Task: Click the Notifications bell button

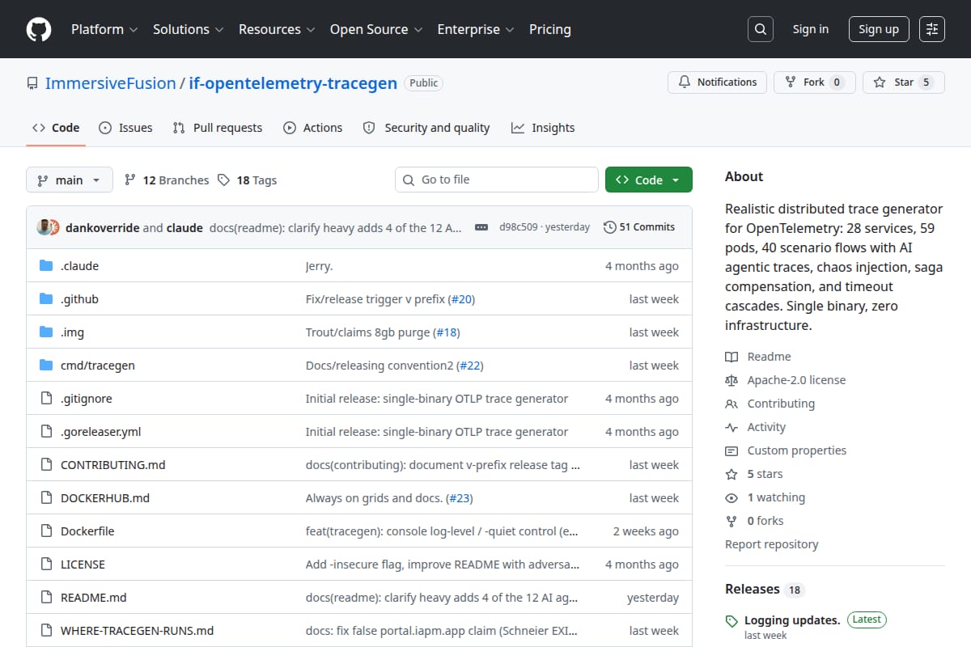Action: tap(717, 82)
